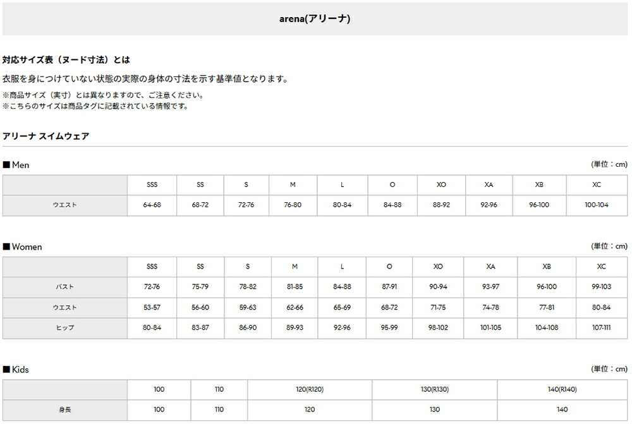This screenshot has width=632, height=424.
Task: Click the Women waist value 77-81
Action: tap(547, 308)
